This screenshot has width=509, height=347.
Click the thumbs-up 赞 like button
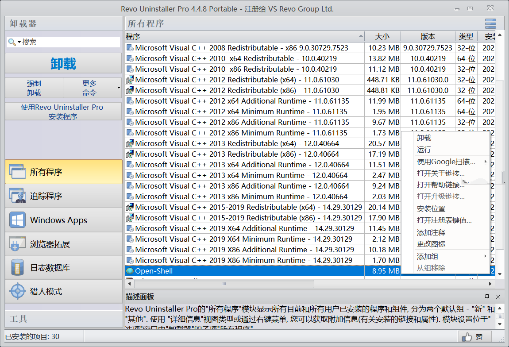(x=474, y=337)
